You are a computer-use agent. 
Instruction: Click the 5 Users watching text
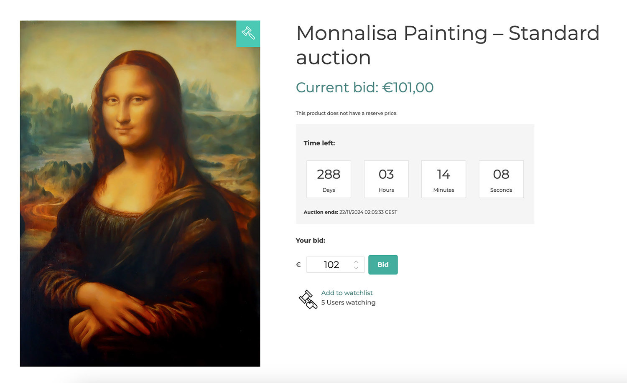pyautogui.click(x=348, y=302)
